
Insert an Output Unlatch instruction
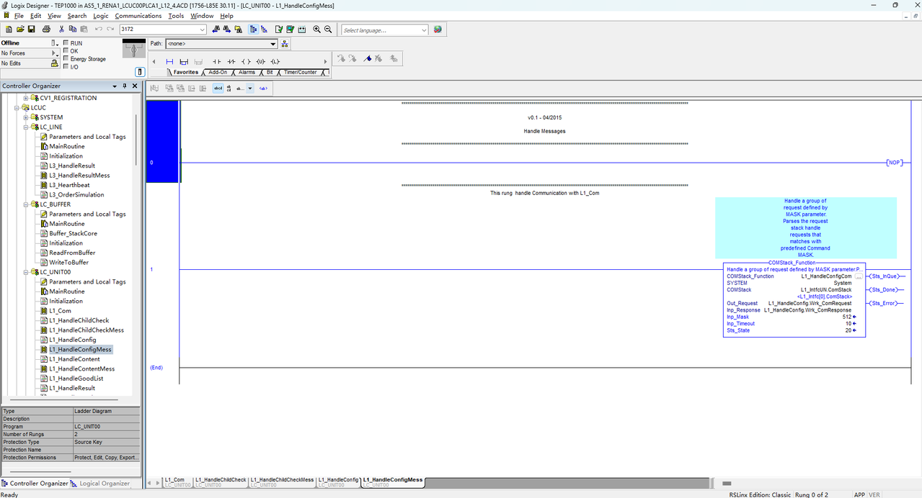(260, 61)
